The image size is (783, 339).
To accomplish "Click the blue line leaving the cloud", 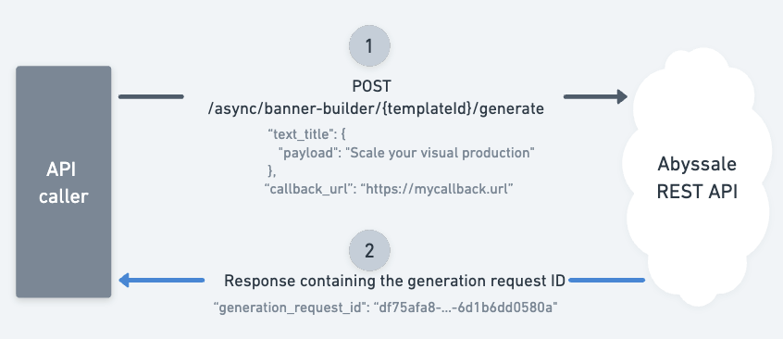I will (607, 280).
